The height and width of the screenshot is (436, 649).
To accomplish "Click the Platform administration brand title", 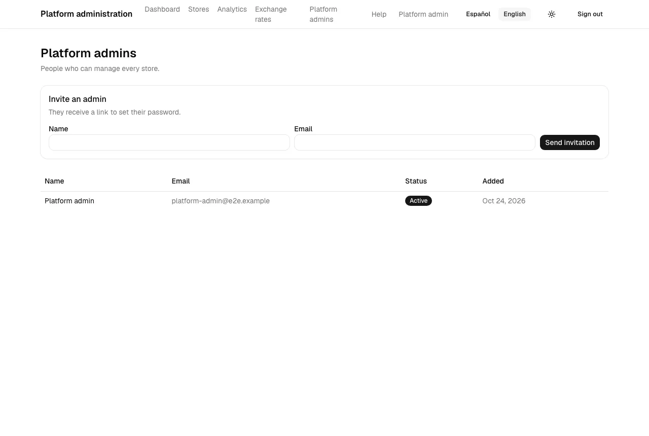I will point(86,14).
